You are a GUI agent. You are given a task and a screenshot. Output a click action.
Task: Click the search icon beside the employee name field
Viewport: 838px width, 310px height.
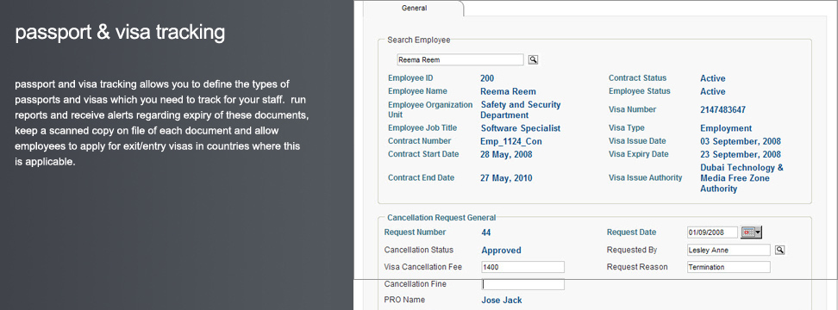pos(533,59)
